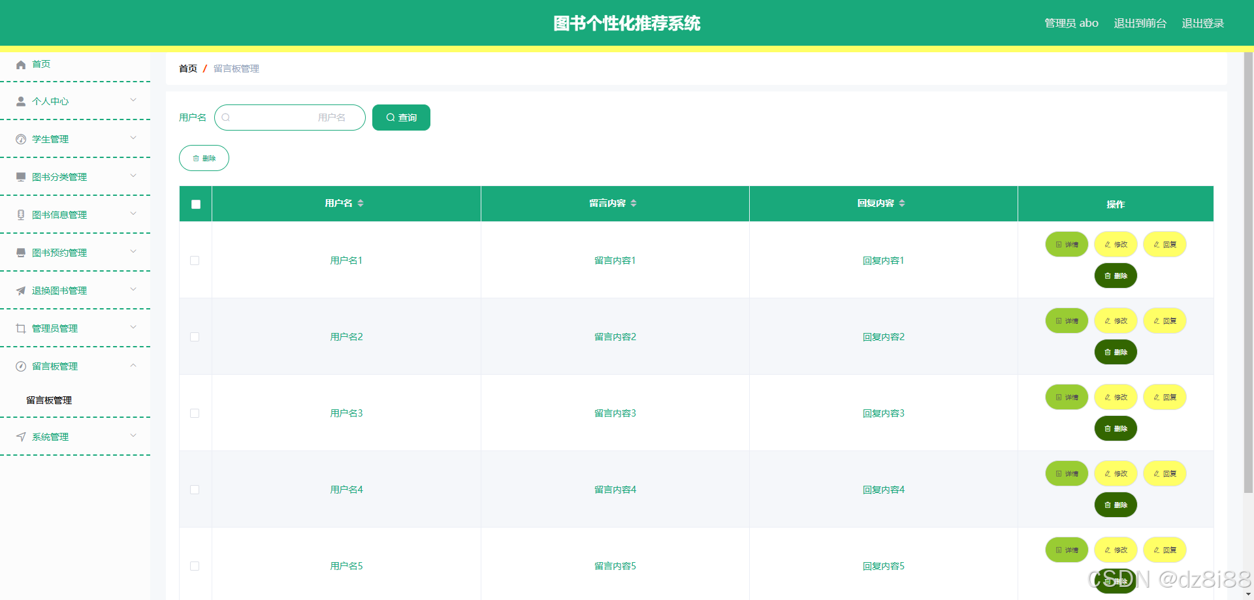Check the checkbox for row 用户名2
Screen dimensions: 1254x600
(x=195, y=337)
